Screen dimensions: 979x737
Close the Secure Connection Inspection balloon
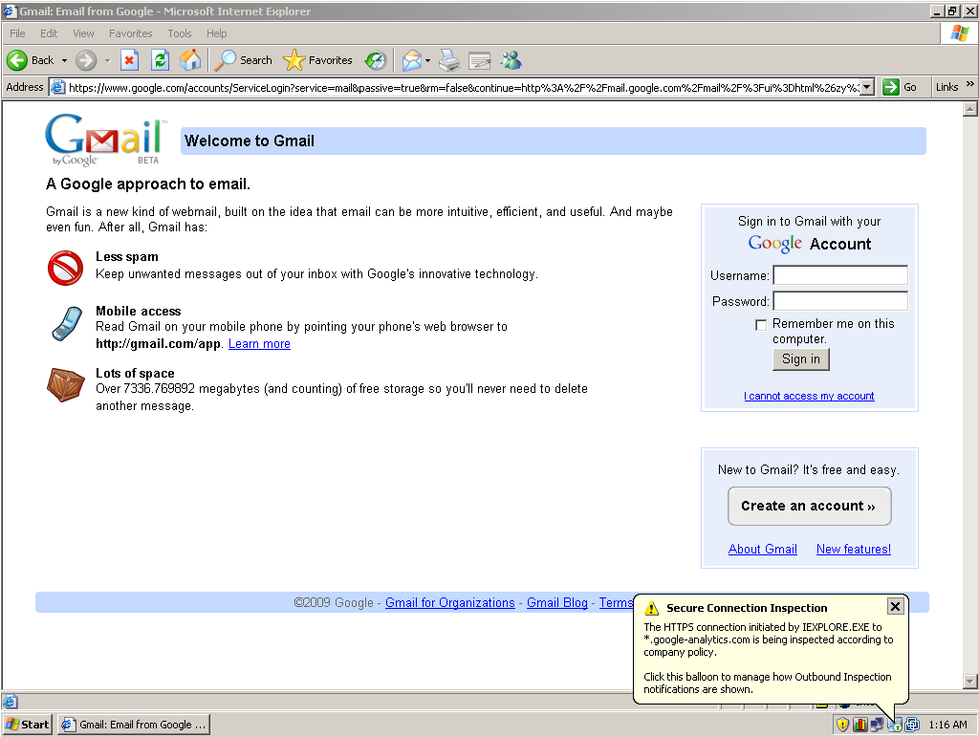895,606
